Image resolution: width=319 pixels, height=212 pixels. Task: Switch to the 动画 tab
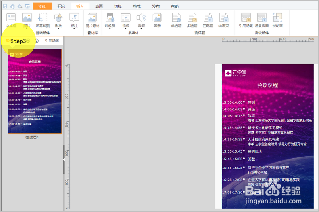coord(99,6)
